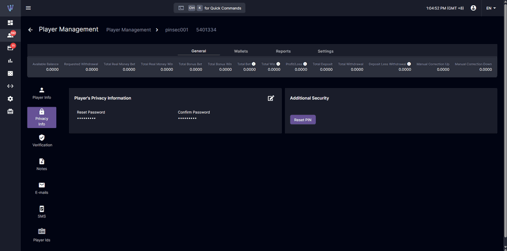This screenshot has width=507, height=251.
Task: Click the player ID 5401334
Action: pyautogui.click(x=206, y=30)
